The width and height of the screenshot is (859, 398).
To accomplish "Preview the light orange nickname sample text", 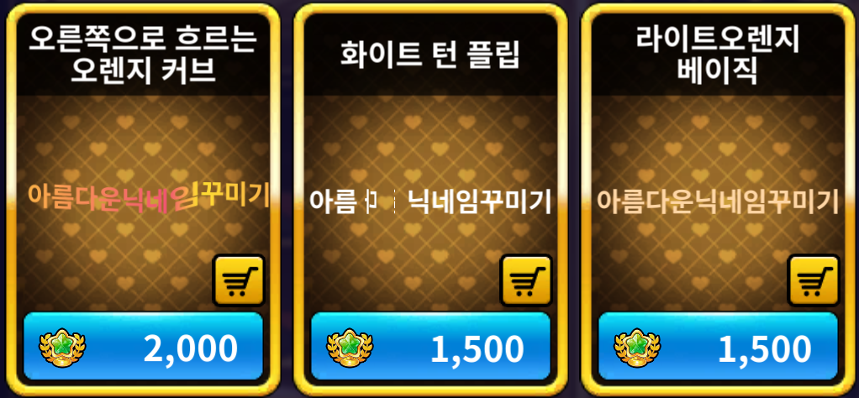I will pyautogui.click(x=718, y=202).
